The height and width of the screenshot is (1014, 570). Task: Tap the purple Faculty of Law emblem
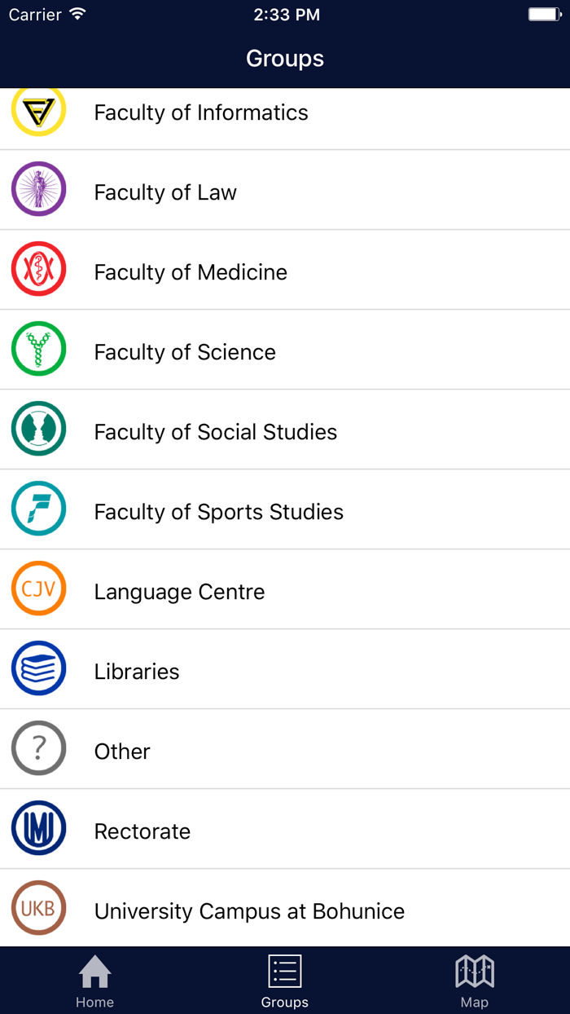(38, 189)
